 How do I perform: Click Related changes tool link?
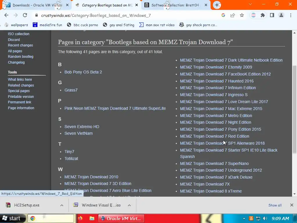click(x=21, y=85)
